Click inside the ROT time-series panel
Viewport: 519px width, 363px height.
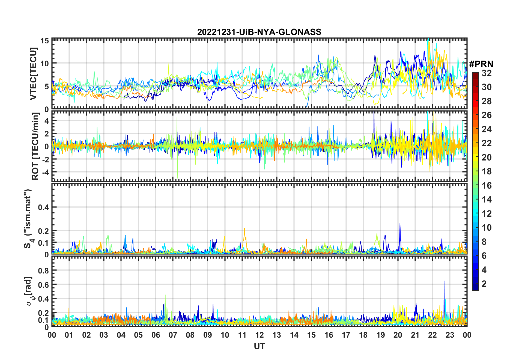coord(259,146)
